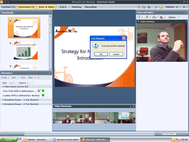
Task: Open the Voice dropdown in Attendees
Action: (x=32, y=78)
